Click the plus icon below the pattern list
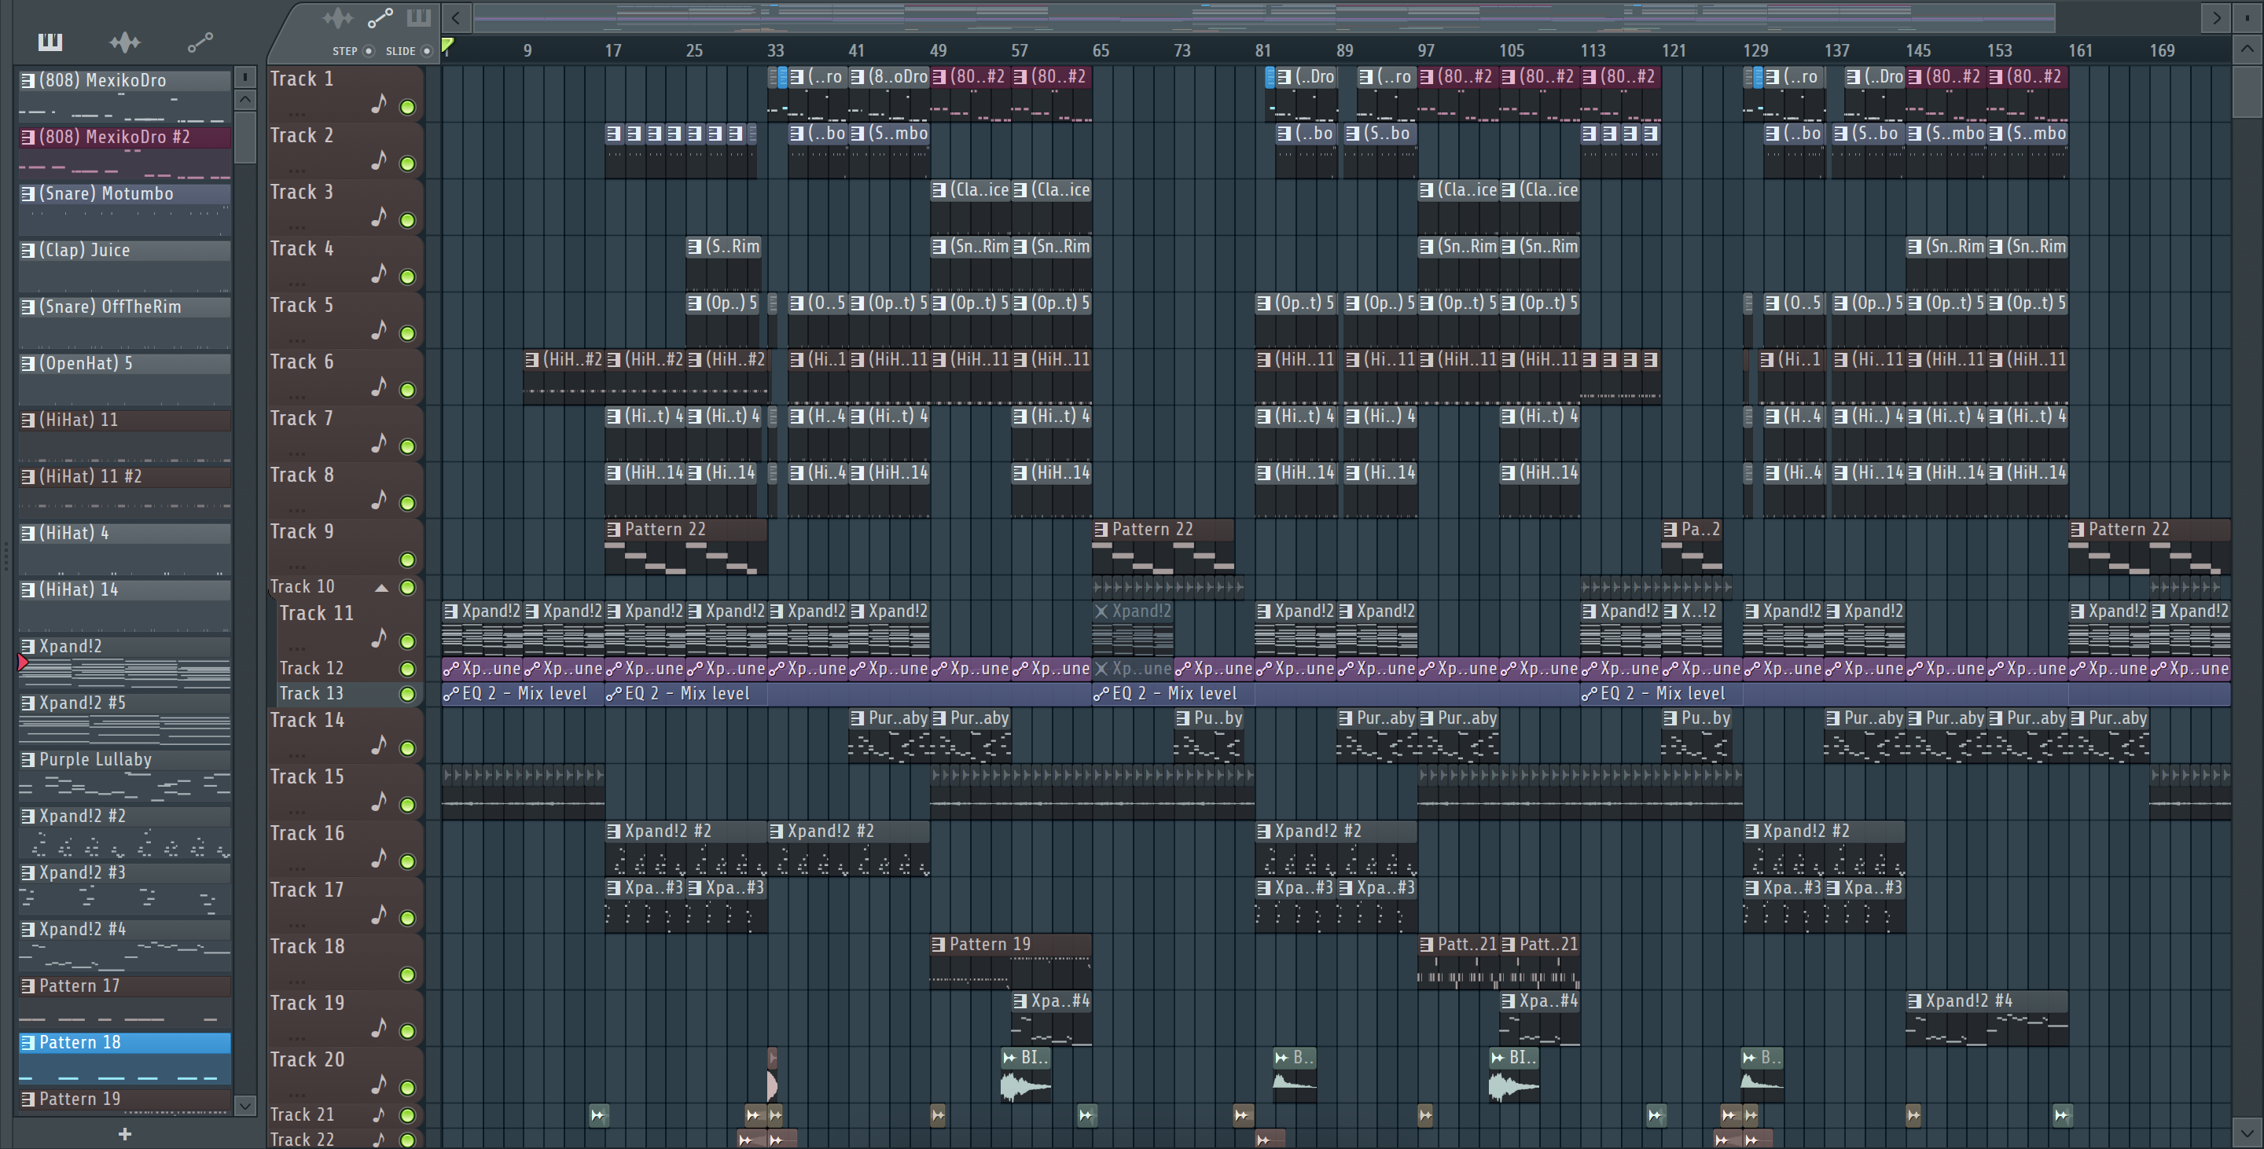The height and width of the screenshot is (1149, 2264). [x=125, y=1134]
